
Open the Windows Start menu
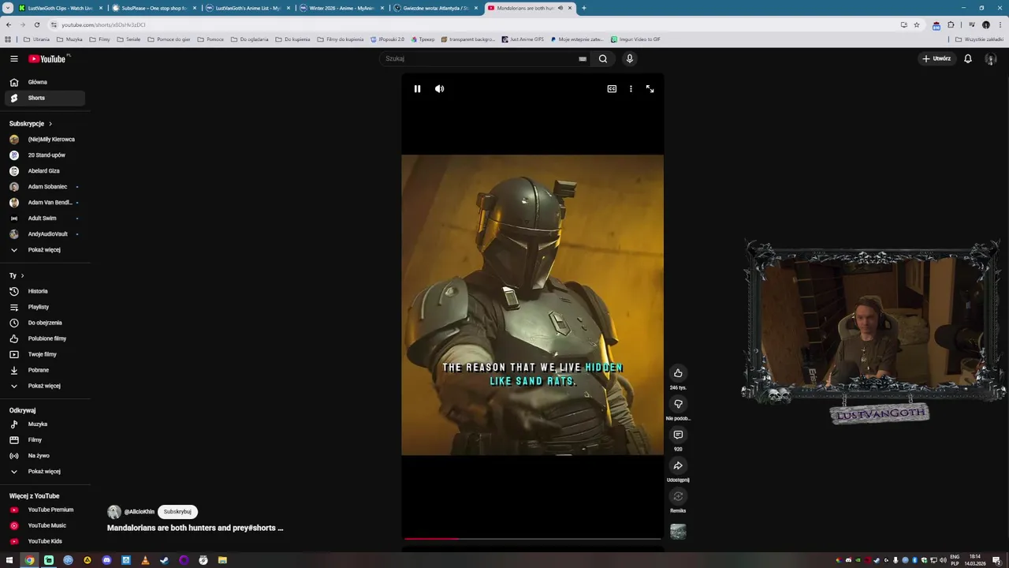click(x=9, y=560)
